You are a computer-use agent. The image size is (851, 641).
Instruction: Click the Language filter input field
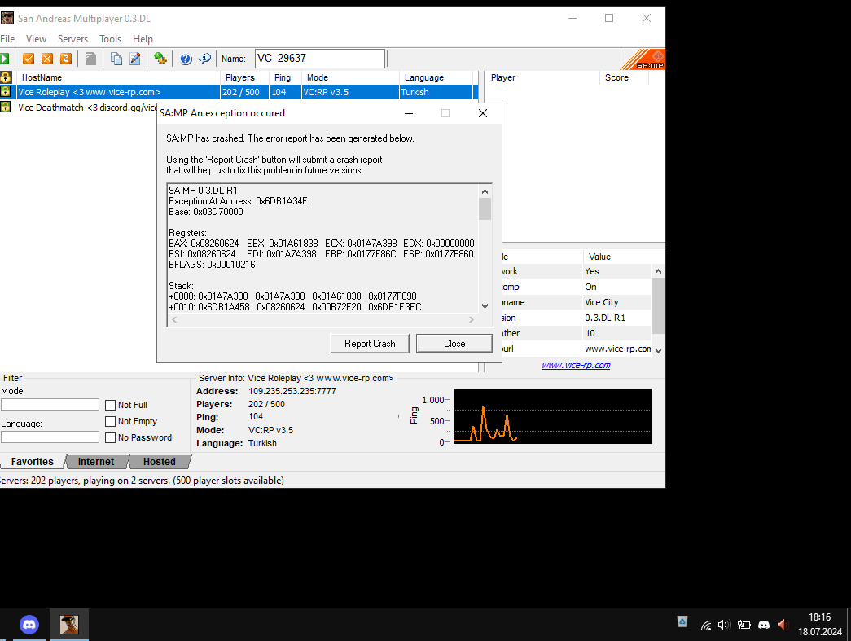(50, 437)
